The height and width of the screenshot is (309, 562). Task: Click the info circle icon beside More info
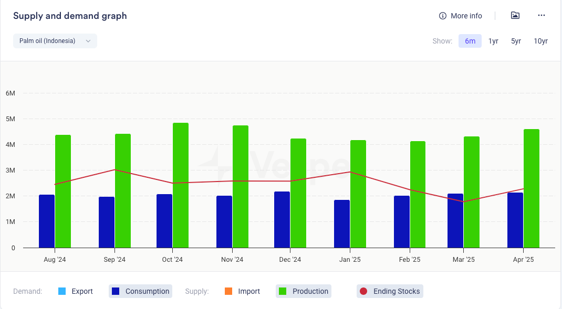pos(442,16)
